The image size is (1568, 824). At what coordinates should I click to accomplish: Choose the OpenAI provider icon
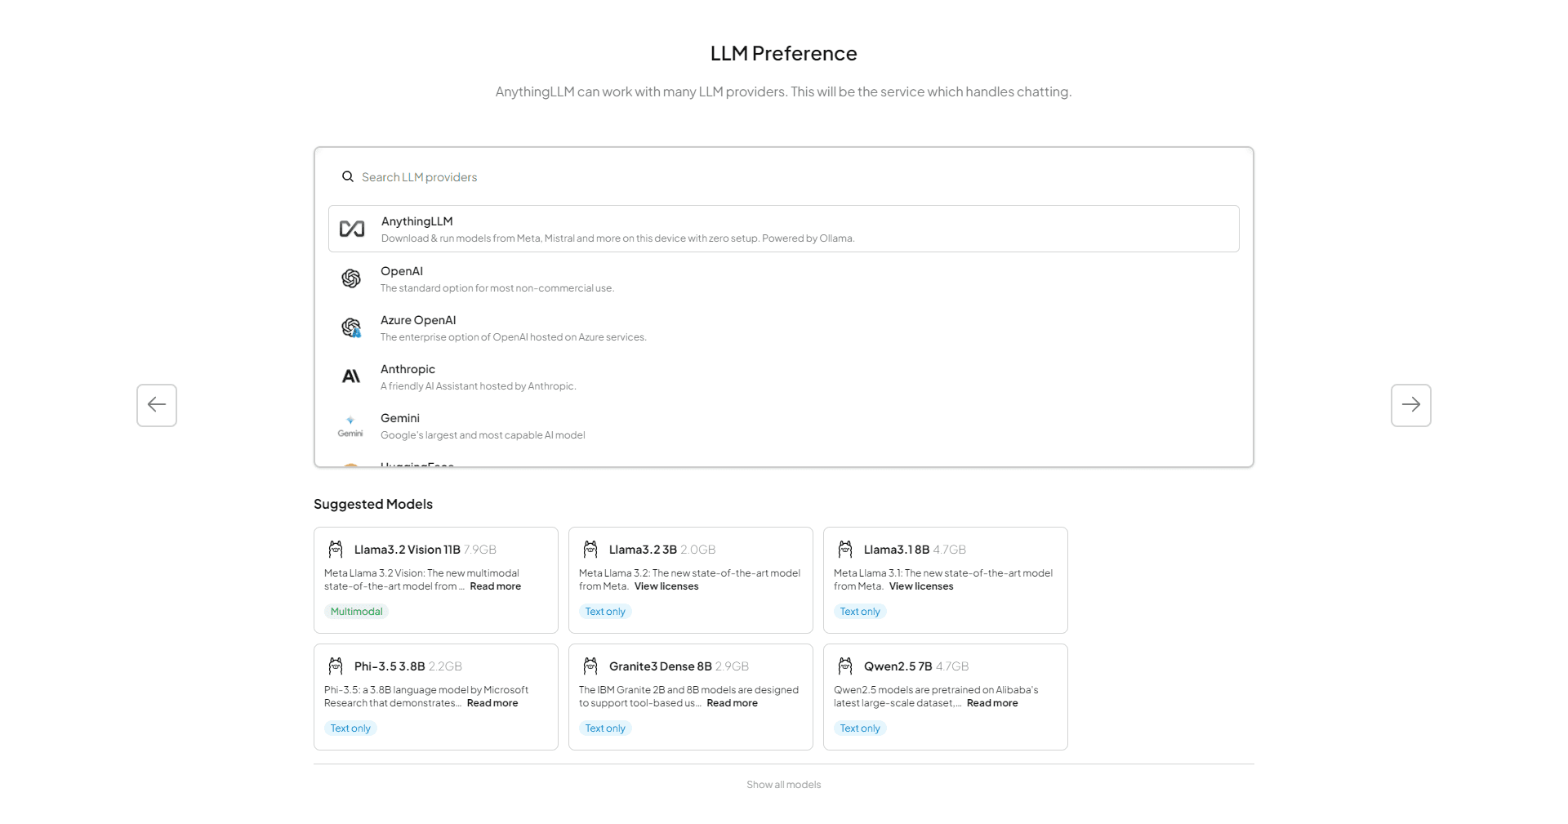coord(351,278)
